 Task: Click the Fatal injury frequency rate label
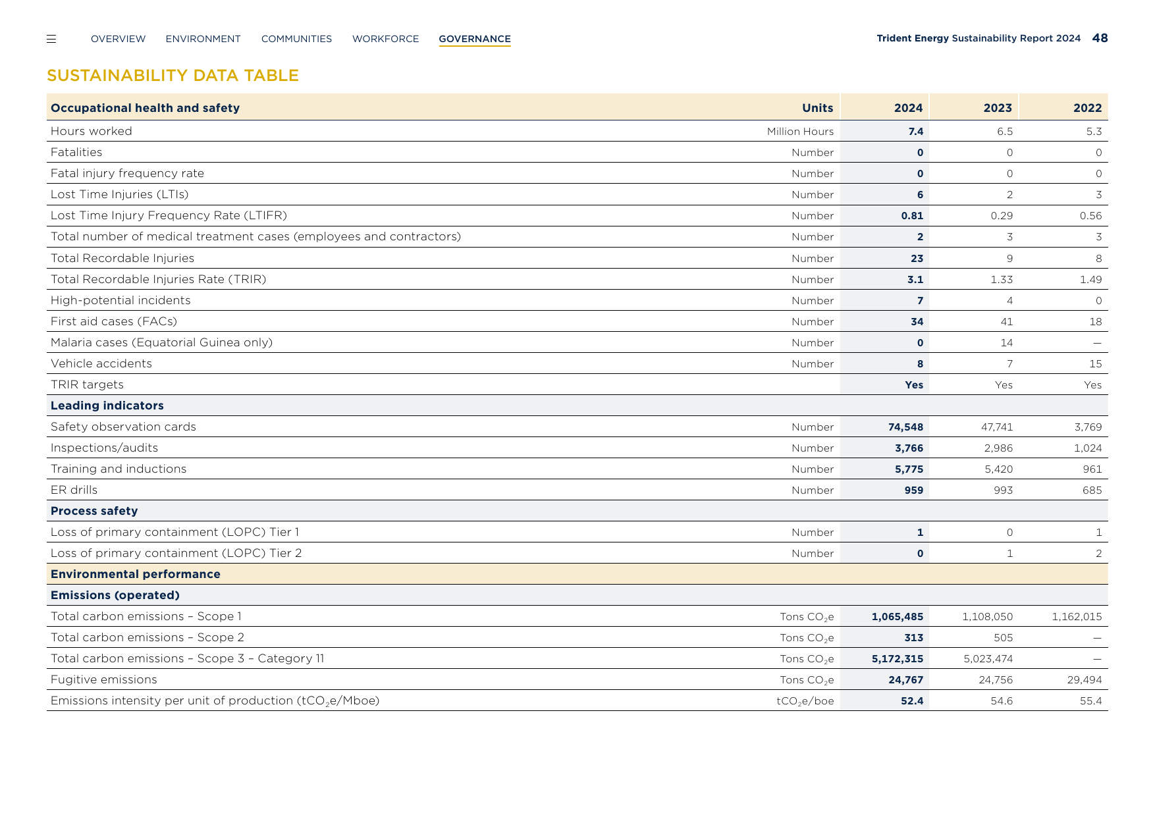pyautogui.click(x=127, y=173)
